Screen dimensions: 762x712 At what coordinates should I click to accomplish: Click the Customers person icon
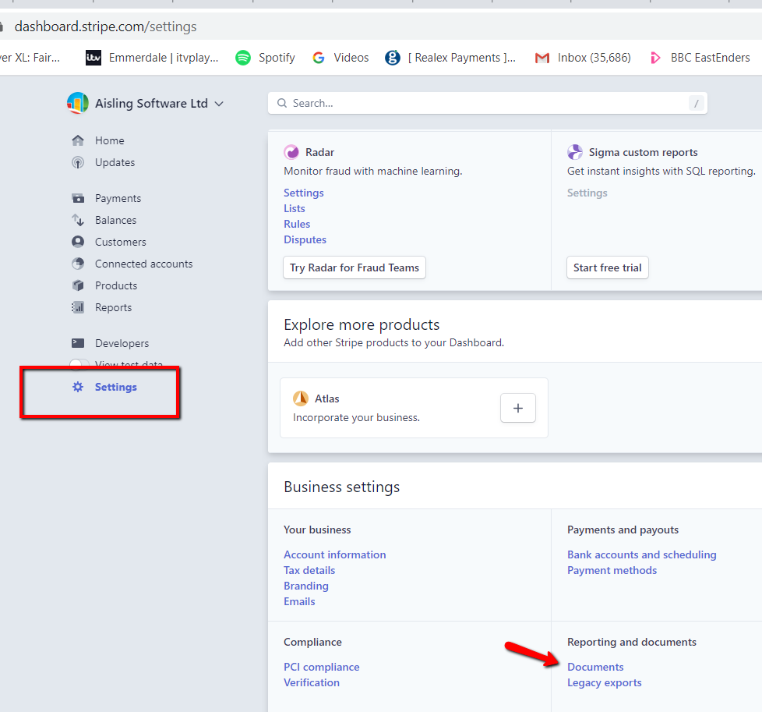coord(78,243)
